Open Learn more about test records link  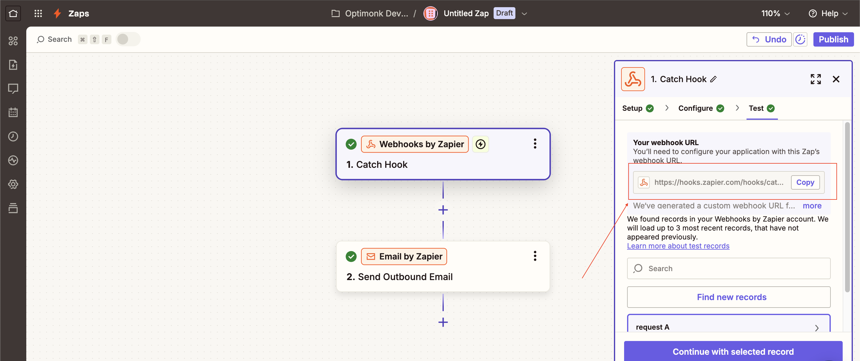pos(678,246)
